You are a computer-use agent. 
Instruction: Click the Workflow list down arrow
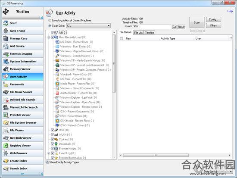[22, 174]
